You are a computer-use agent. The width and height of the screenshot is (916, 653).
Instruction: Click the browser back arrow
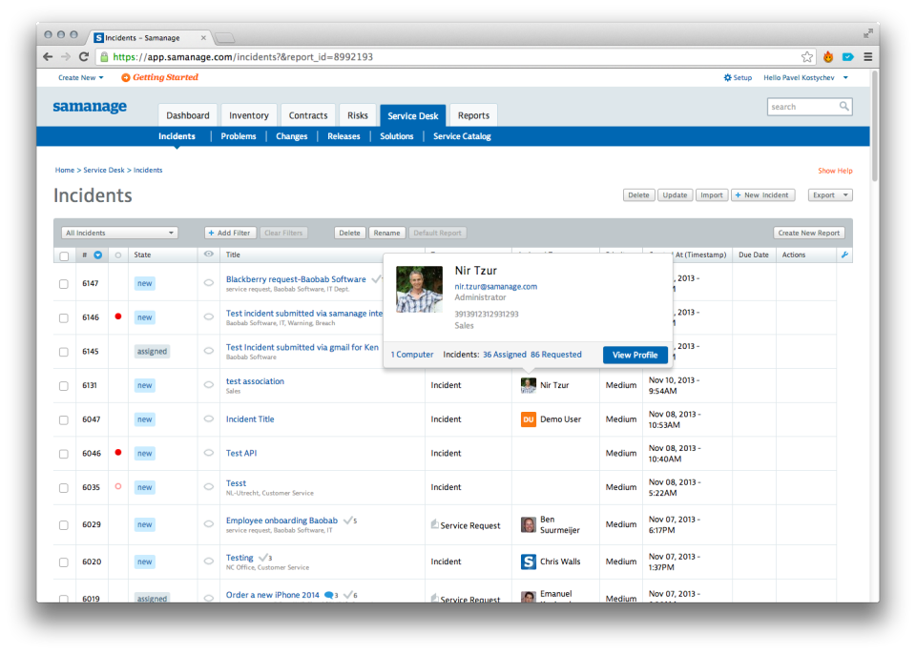(x=49, y=57)
